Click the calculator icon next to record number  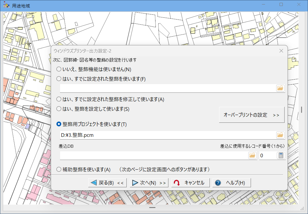281,155
